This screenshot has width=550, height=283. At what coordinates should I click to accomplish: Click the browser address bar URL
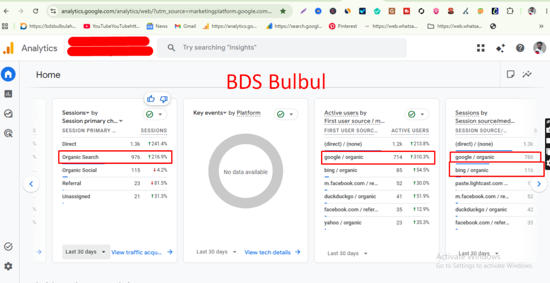pos(167,11)
